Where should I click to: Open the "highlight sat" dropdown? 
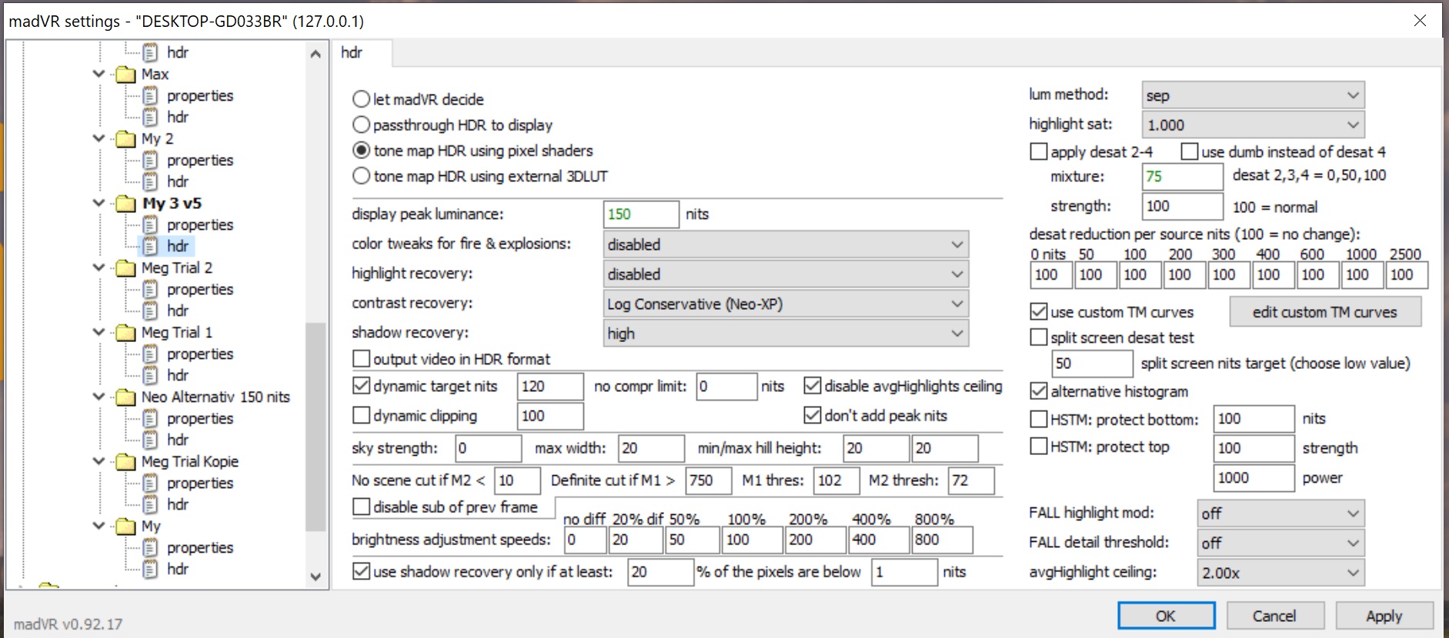pyautogui.click(x=1253, y=125)
